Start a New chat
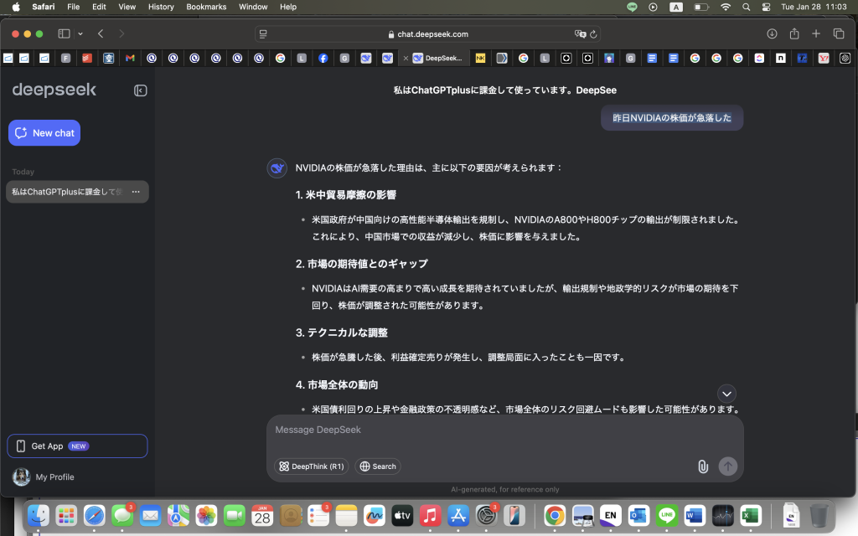The image size is (858, 536). pos(44,132)
